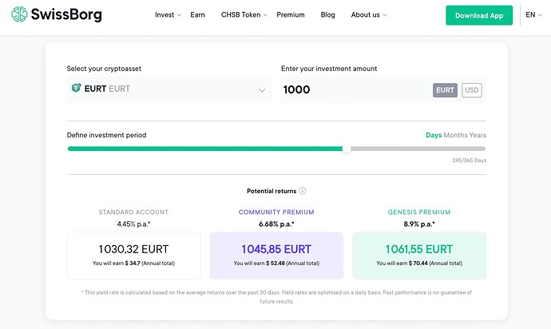This screenshot has width=551, height=329.
Task: Open the Invest nav item
Action: 165,14
